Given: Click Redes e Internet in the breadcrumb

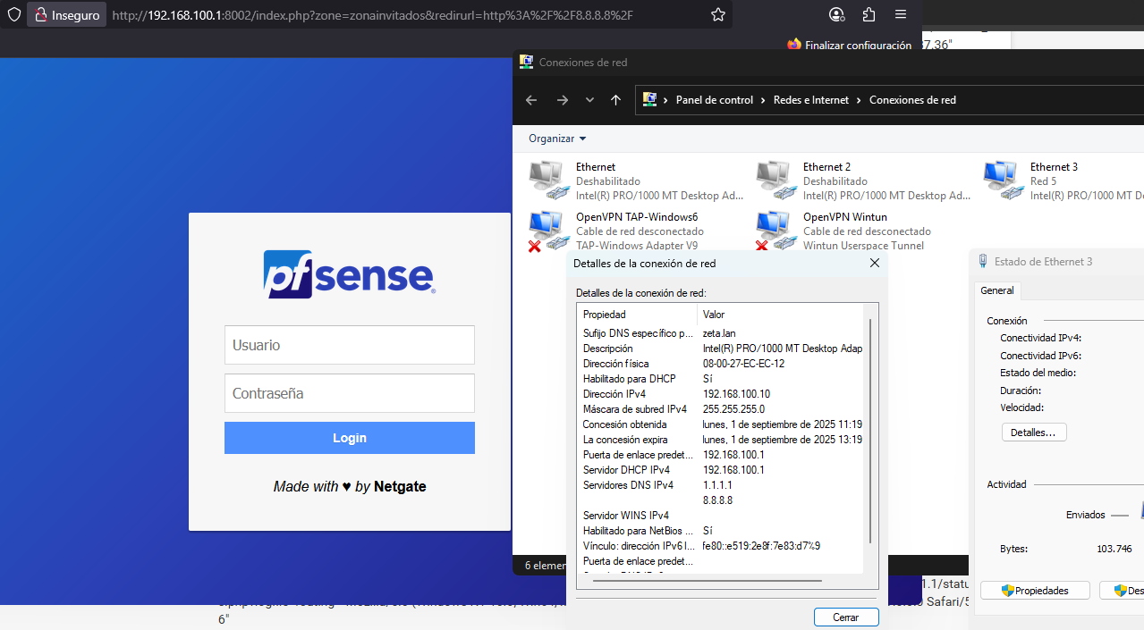Looking at the screenshot, I should (x=810, y=100).
